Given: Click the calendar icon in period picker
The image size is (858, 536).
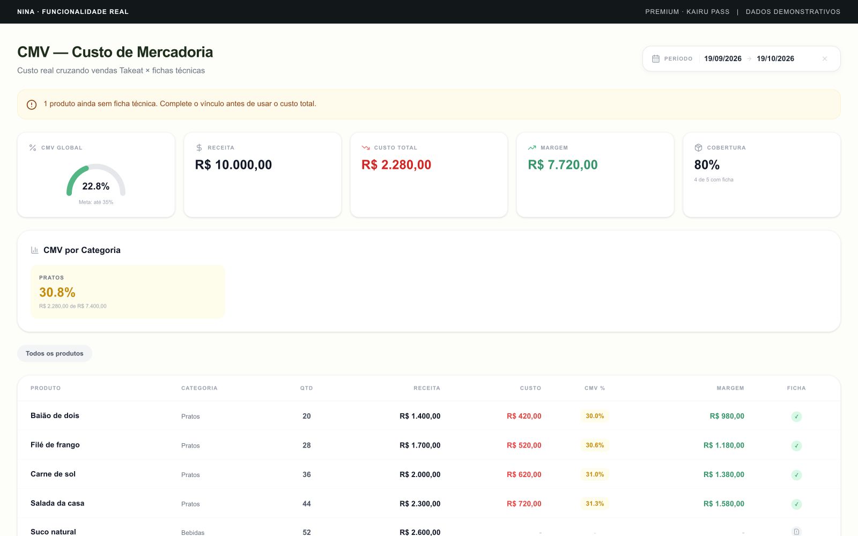Looking at the screenshot, I should [x=655, y=59].
